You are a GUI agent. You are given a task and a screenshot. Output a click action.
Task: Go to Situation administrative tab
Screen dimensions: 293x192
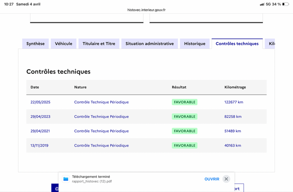[x=149, y=44]
